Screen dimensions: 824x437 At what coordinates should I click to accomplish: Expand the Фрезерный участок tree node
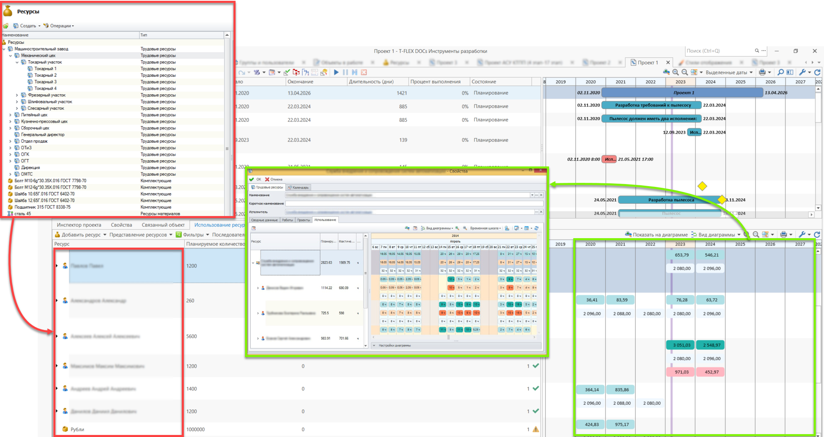pos(17,95)
